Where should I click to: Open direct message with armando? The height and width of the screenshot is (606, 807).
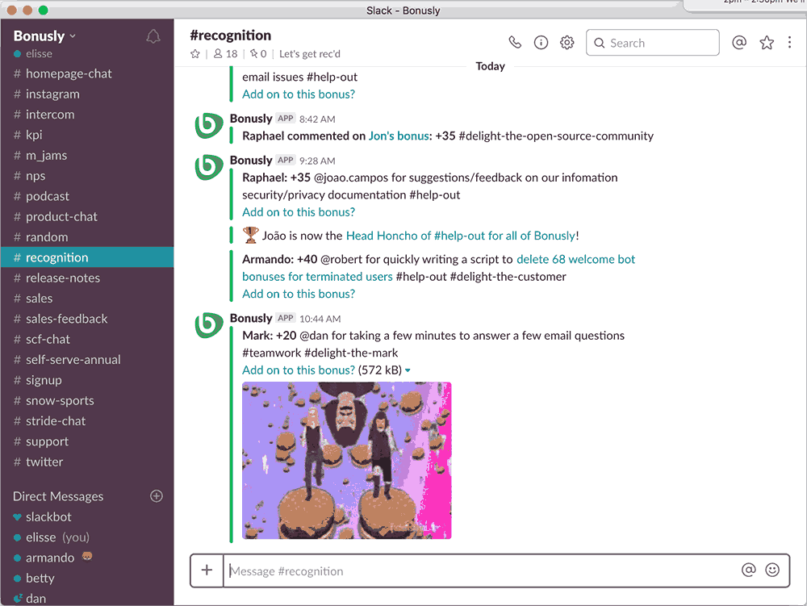(x=87, y=558)
